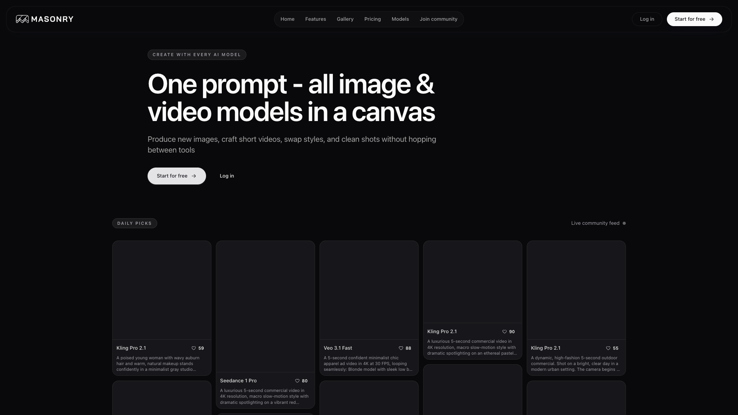This screenshot has width=738, height=415.
Task: Open the Veo 3.1 Fast video thumbnail
Action: coord(369,290)
